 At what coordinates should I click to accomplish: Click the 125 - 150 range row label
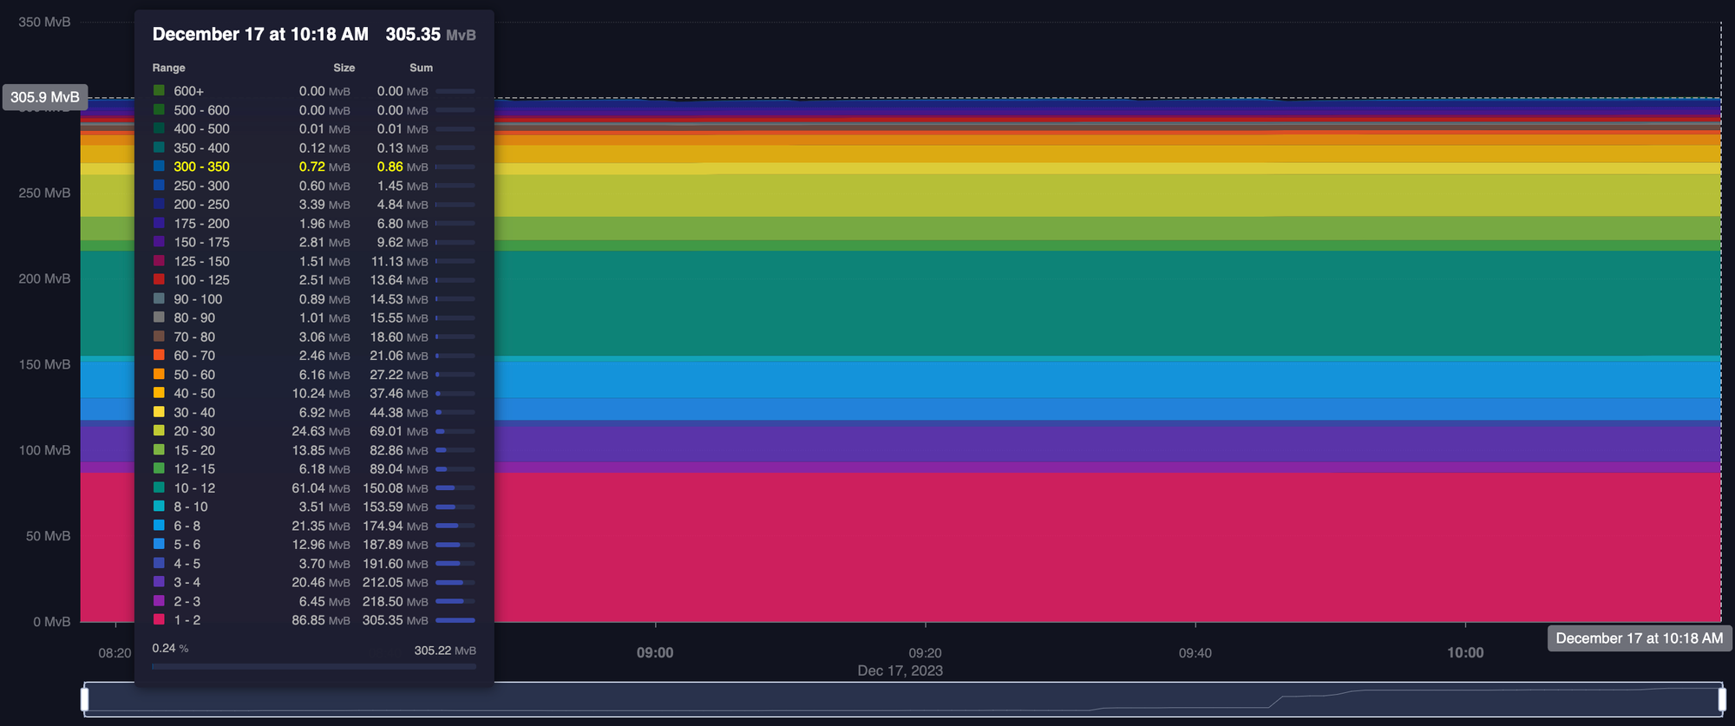pyautogui.click(x=201, y=261)
